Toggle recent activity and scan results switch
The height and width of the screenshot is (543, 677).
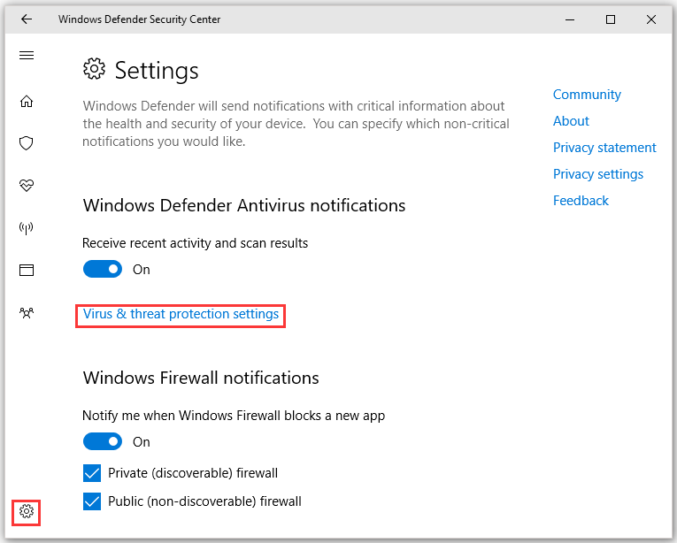click(103, 269)
